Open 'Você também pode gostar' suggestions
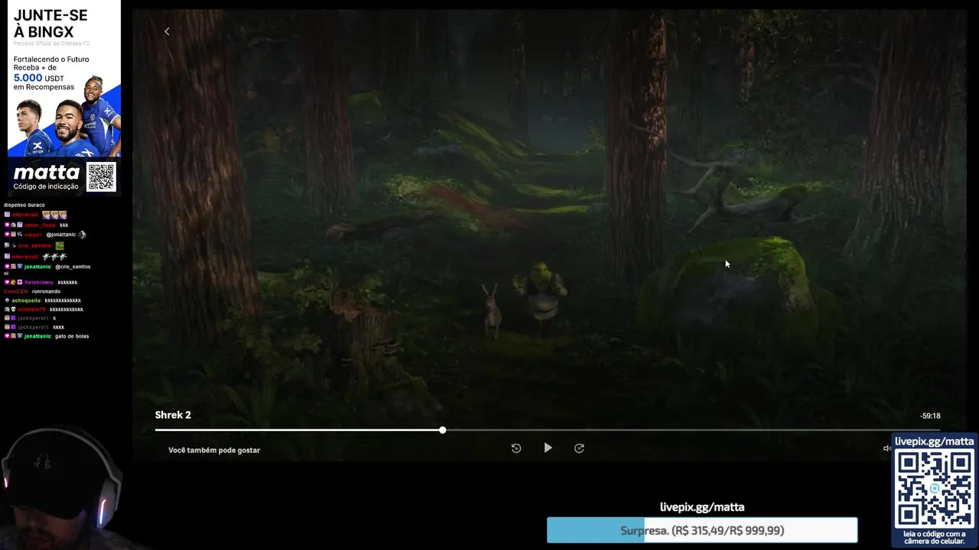The width and height of the screenshot is (979, 550). tap(214, 450)
